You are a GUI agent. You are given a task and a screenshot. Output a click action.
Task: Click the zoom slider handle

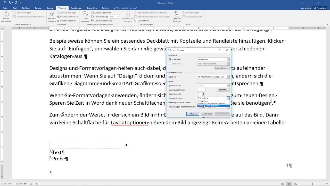click(x=313, y=184)
